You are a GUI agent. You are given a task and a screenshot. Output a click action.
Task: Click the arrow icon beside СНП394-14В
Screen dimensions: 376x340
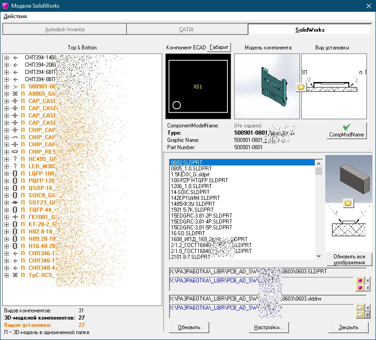point(15,58)
